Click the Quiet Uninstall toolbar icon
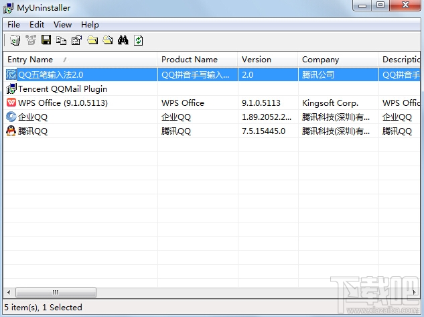This screenshot has width=424, height=317. pos(31,40)
